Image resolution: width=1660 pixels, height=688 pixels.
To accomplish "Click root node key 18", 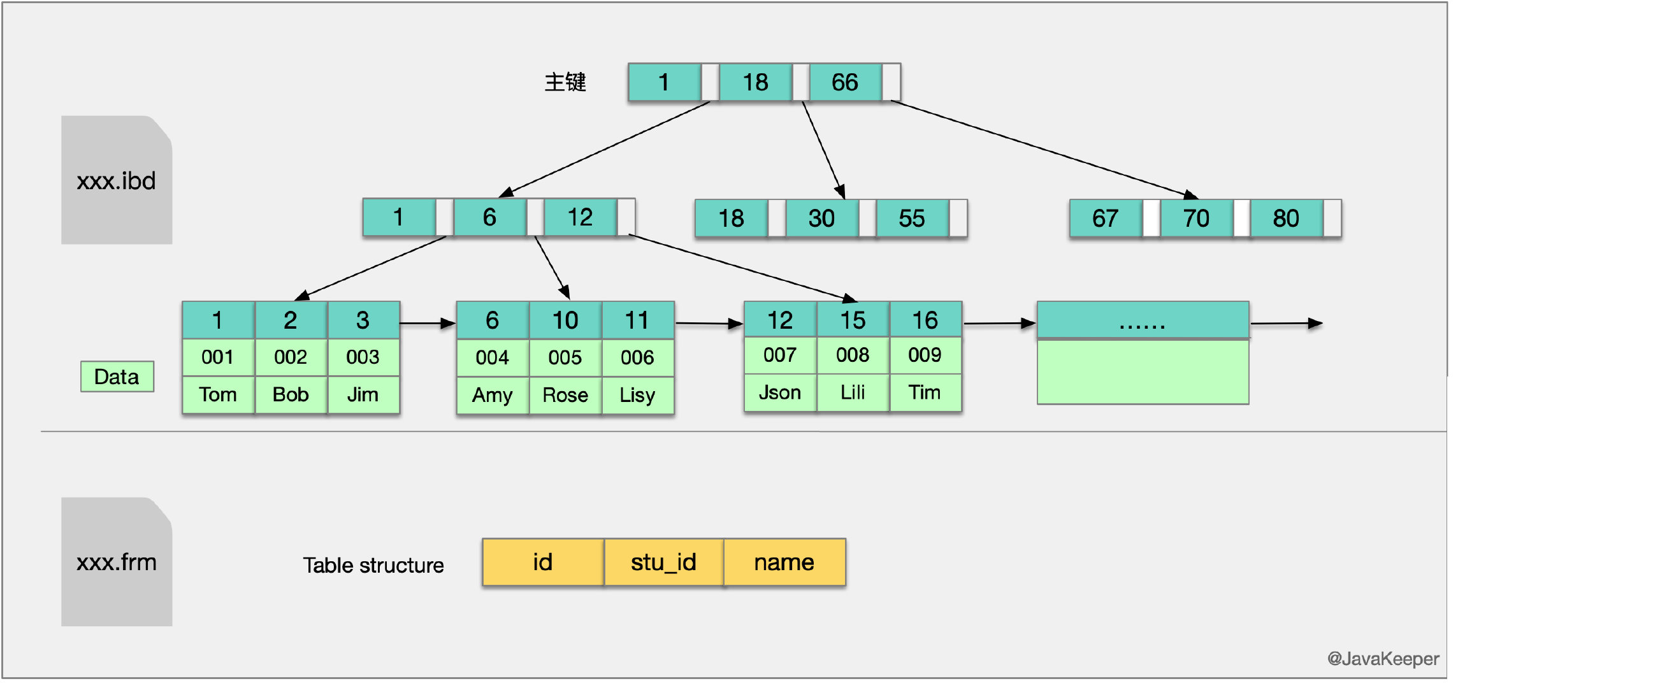I will tap(754, 82).
